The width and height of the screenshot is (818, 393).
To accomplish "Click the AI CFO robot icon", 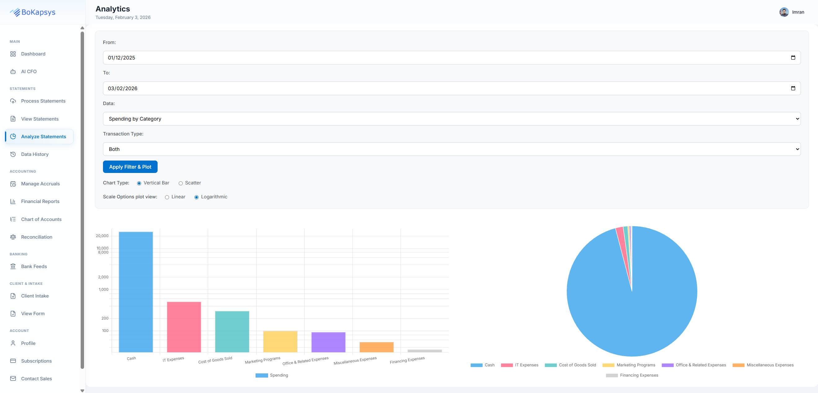I will 13,72.
